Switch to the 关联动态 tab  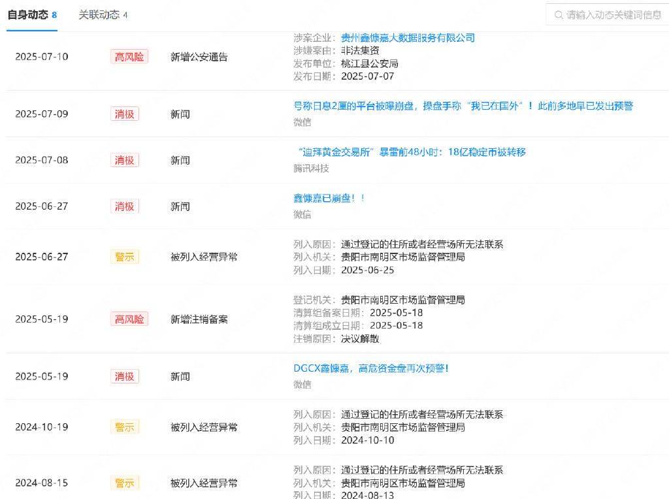pyautogui.click(x=103, y=15)
